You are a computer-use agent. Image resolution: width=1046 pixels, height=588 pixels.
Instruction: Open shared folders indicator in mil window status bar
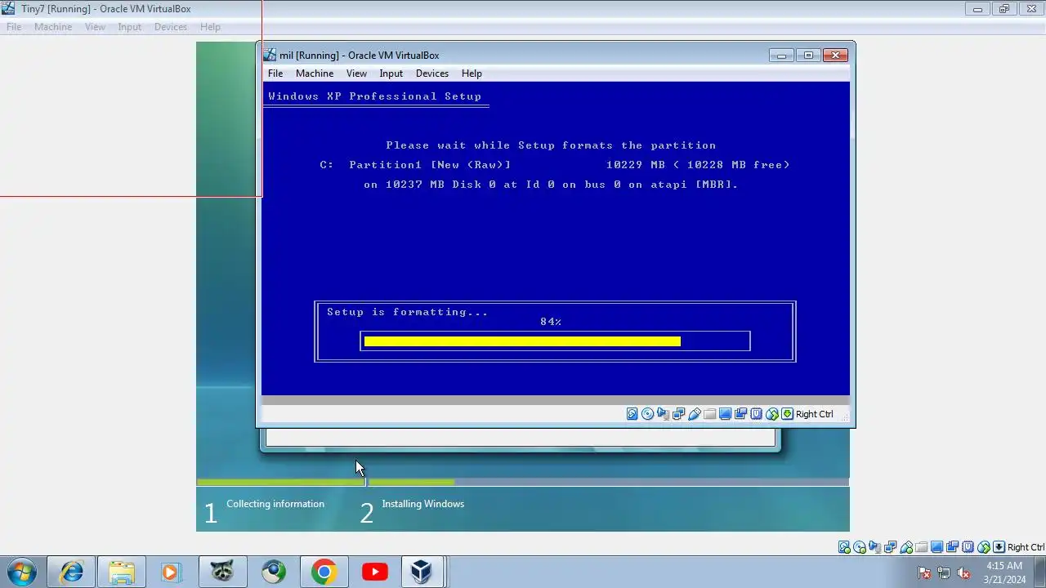[x=710, y=414]
